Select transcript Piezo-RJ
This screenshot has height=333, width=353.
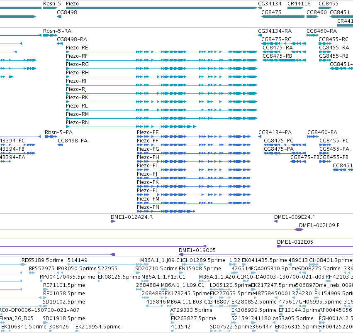(161, 93)
